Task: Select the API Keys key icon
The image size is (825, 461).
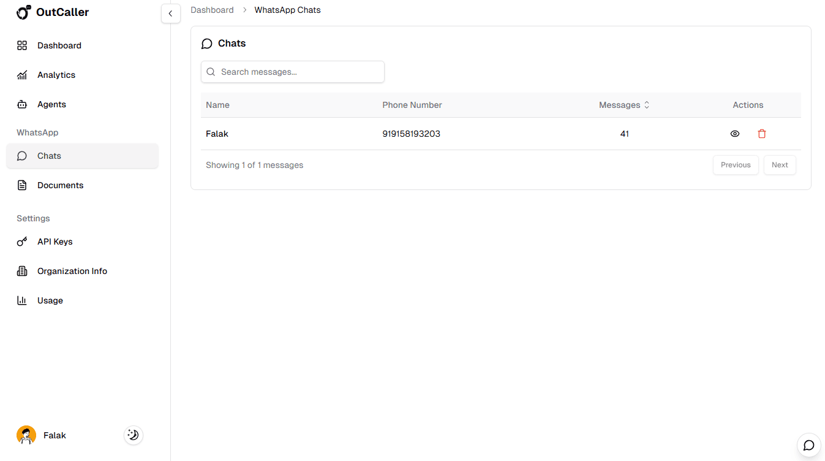Action: pos(22,242)
